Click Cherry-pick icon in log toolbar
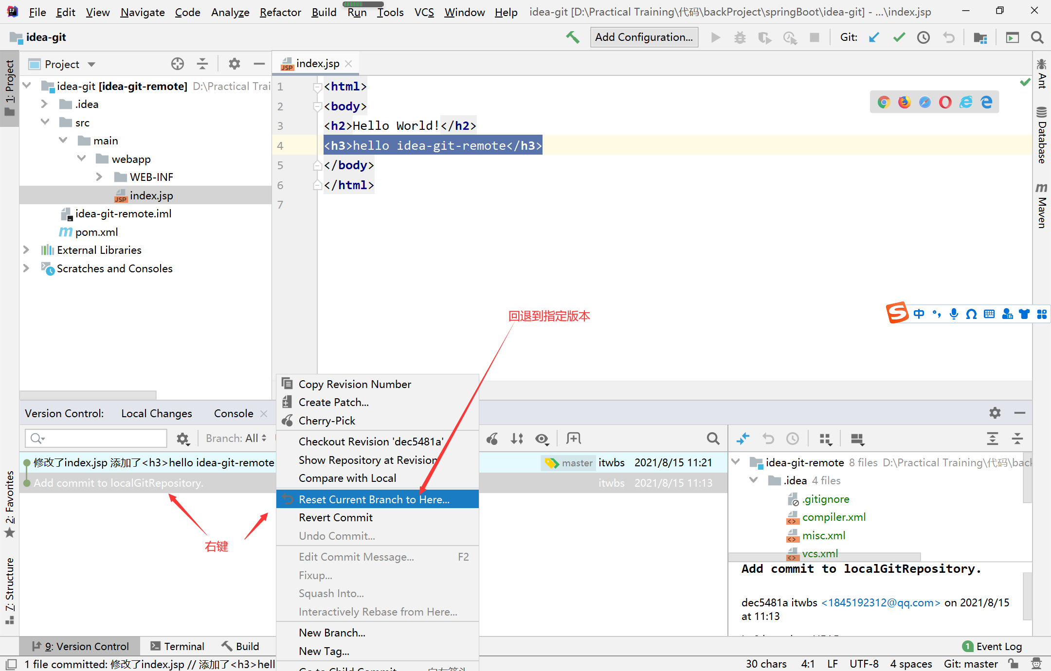The width and height of the screenshot is (1051, 671). 492,439
